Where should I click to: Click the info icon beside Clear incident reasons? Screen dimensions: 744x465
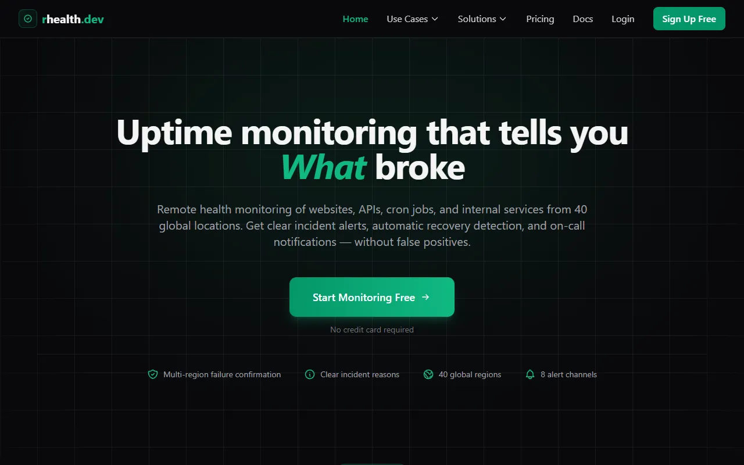tap(310, 374)
